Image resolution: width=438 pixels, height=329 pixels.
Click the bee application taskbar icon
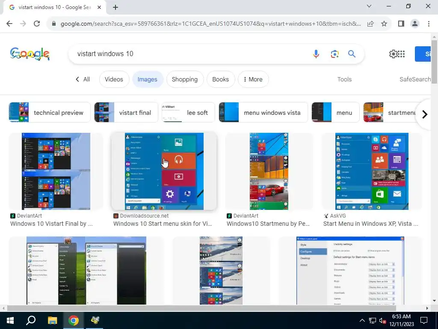pyautogui.click(x=95, y=320)
